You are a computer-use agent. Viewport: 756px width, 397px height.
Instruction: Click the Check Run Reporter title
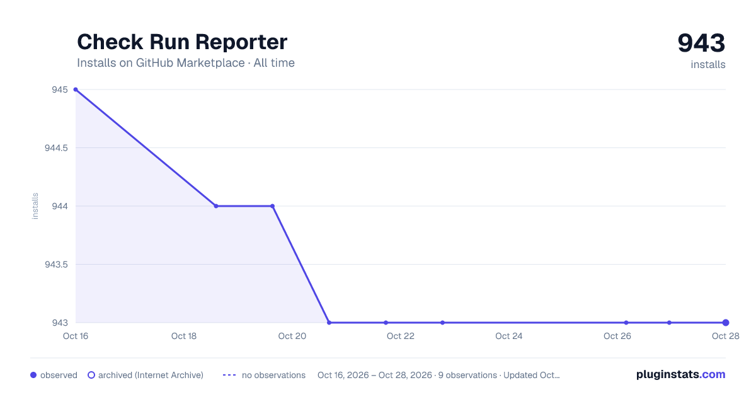182,42
